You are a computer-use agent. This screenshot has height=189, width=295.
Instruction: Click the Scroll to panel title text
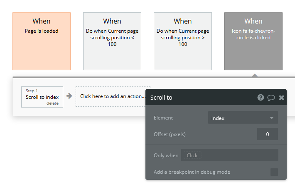pos(161,98)
